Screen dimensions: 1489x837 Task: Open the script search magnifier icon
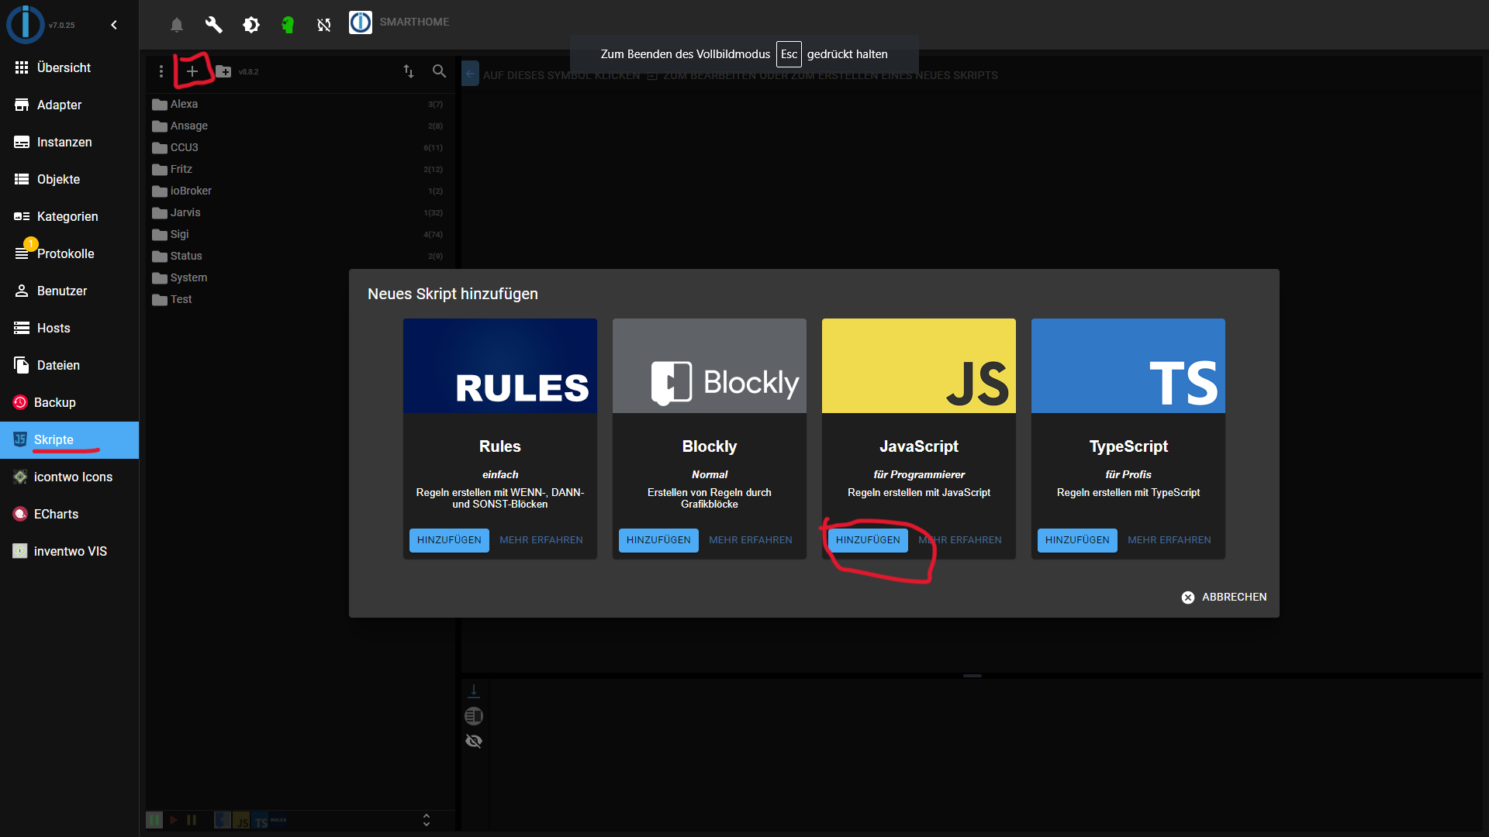tap(439, 71)
